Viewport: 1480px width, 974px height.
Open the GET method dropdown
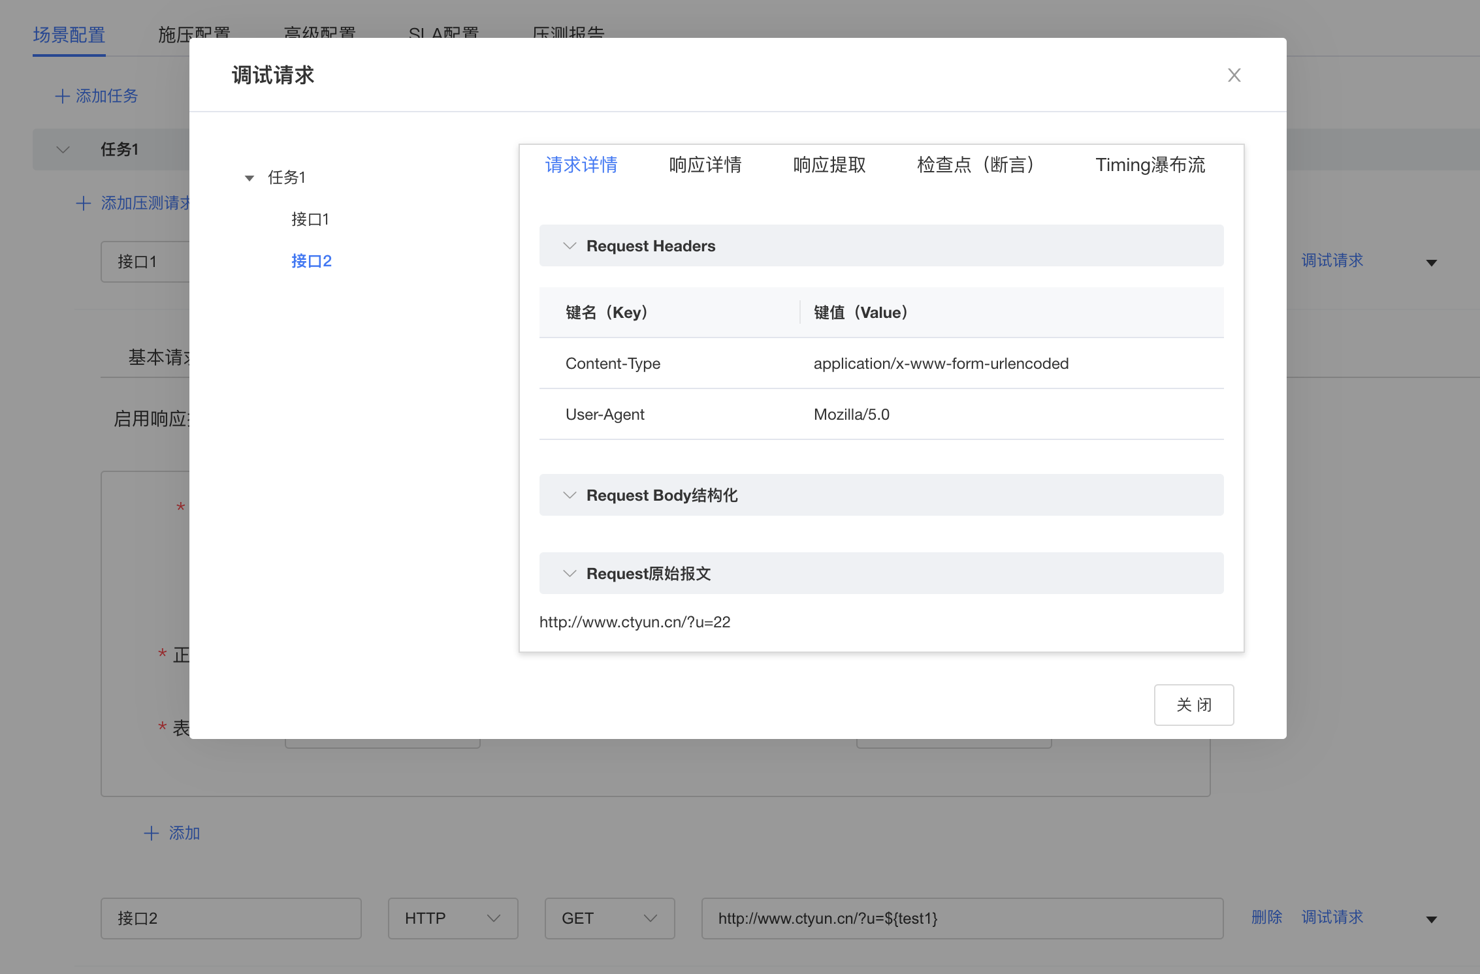[609, 919]
